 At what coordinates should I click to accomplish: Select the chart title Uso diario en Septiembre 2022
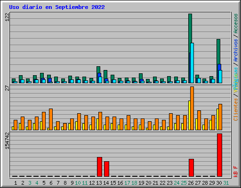tap(57, 7)
